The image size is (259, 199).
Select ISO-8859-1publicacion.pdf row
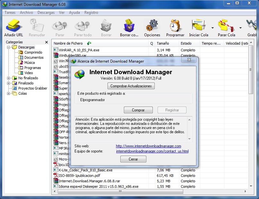150,176
